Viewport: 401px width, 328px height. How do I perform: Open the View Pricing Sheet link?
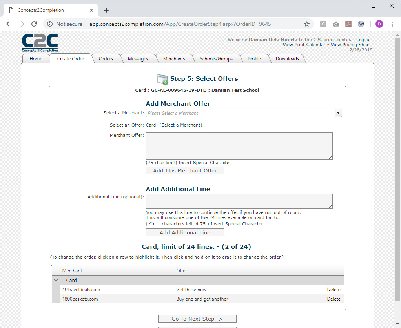pyautogui.click(x=351, y=45)
